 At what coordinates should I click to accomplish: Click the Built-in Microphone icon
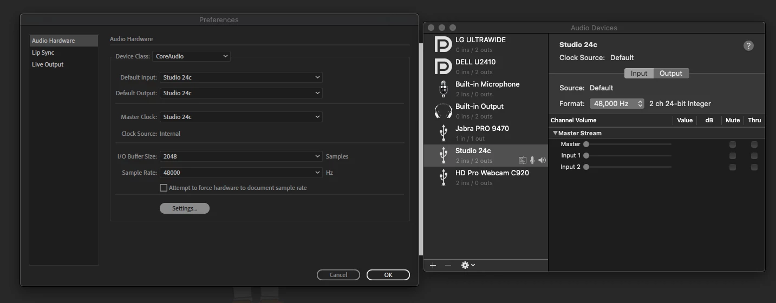(443, 89)
